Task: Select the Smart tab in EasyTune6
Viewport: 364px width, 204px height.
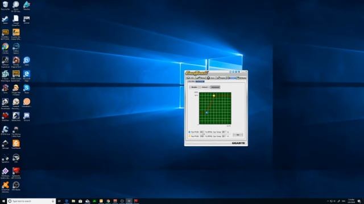Action: click(232, 78)
